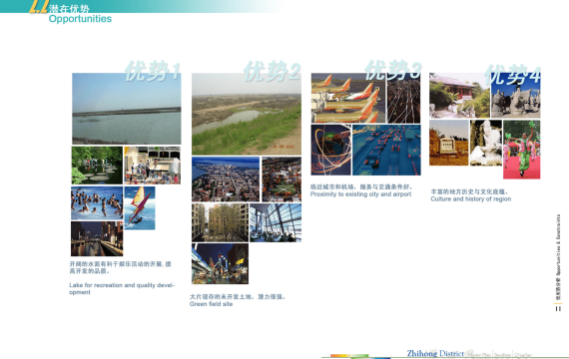Click the white stone statue photo
Image resolution: width=569 pixels, height=359 pixels.
(x=486, y=143)
